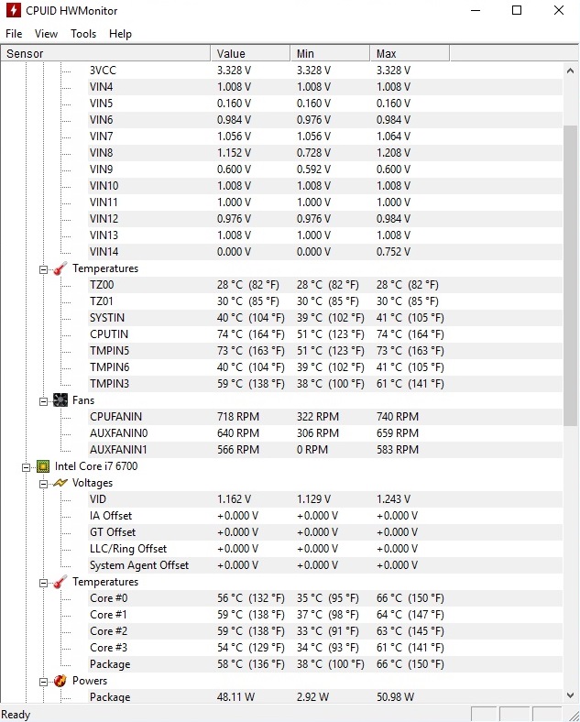Select the LLC/Ring Offset row
The width and height of the screenshot is (580, 722).
(x=325, y=549)
